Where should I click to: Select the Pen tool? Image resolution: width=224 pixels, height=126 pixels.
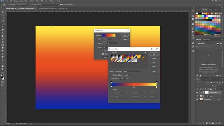coord(2,54)
